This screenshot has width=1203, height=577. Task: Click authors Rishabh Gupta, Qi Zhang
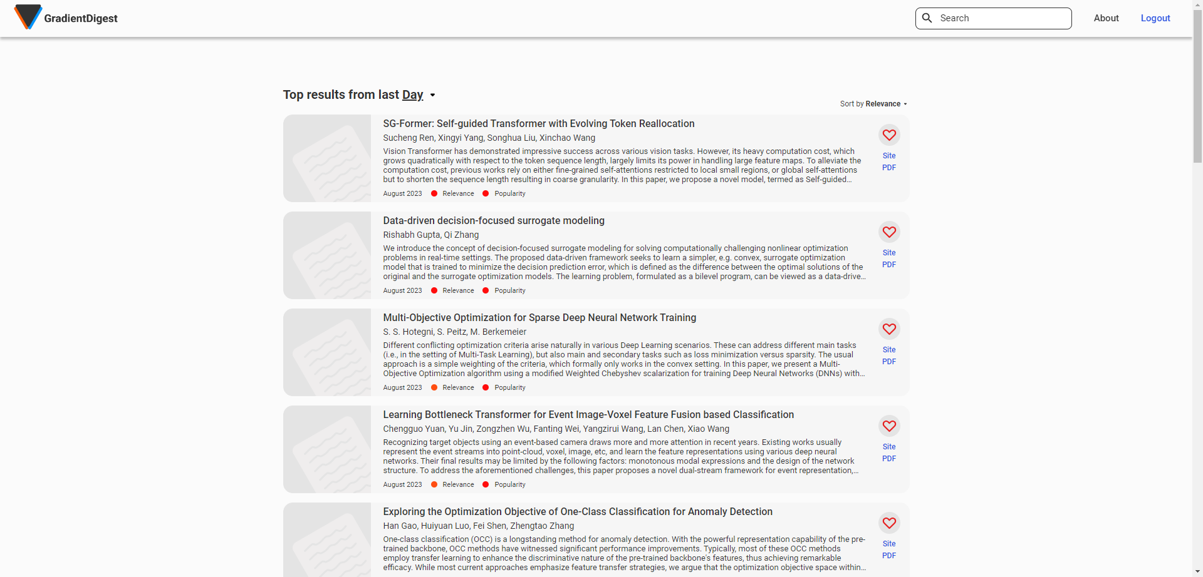pos(431,235)
